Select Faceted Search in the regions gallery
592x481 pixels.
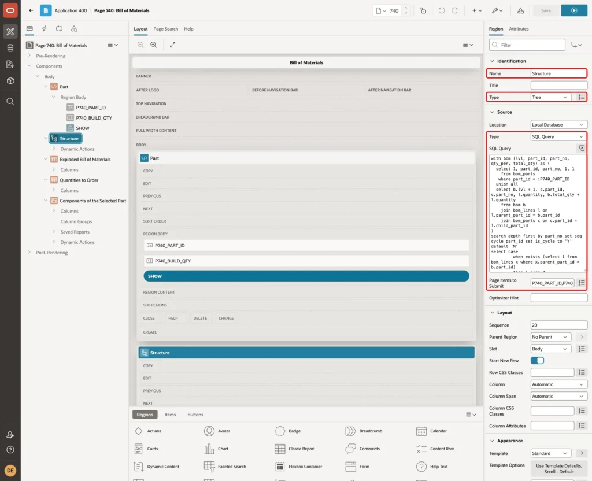tap(225, 467)
